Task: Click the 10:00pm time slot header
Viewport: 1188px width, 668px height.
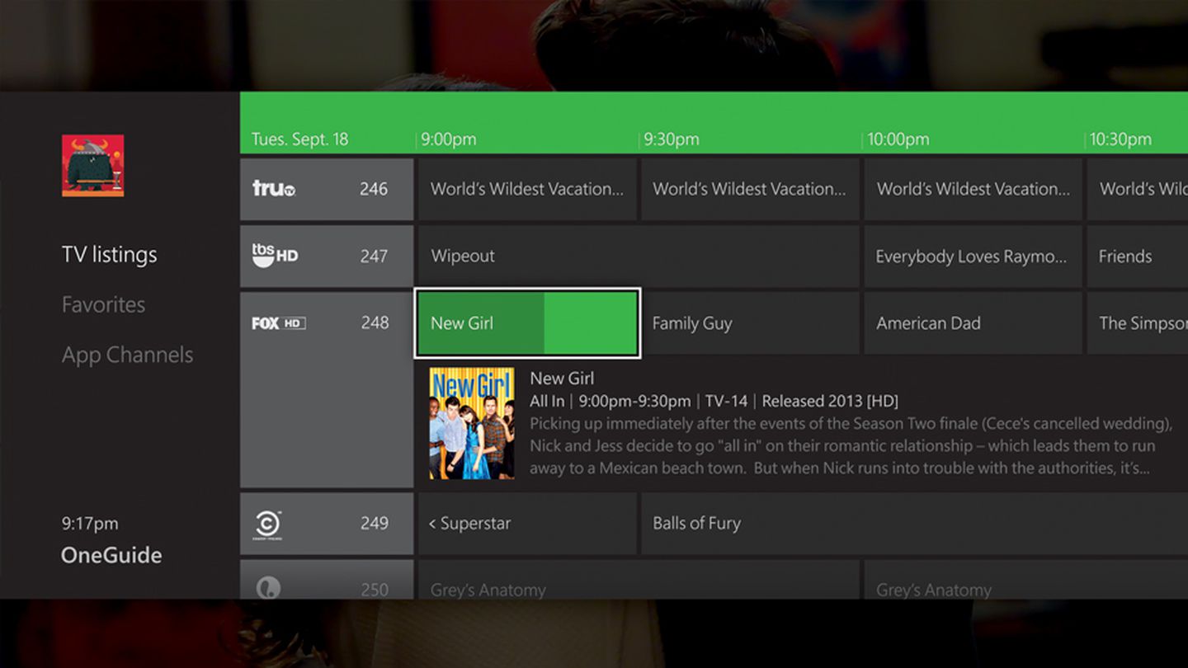Action: click(898, 139)
